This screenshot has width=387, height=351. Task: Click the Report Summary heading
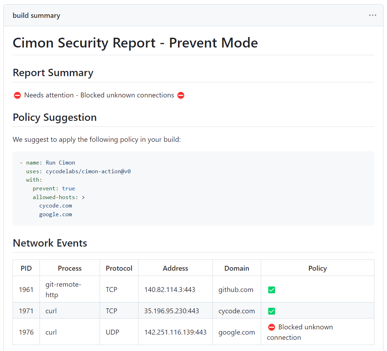[53, 73]
